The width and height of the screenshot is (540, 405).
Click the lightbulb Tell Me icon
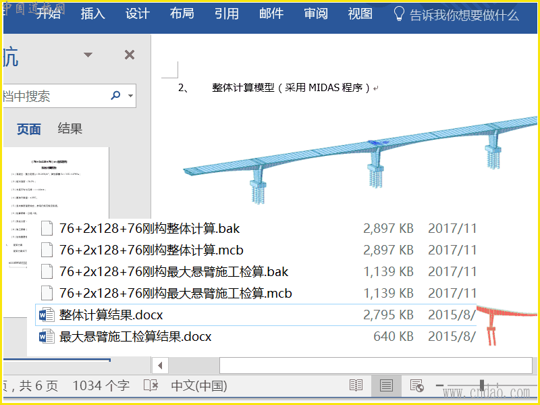pos(399,13)
